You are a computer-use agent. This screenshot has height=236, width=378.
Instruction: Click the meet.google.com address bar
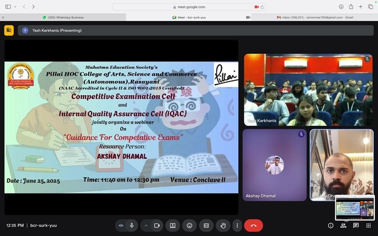tap(189, 7)
